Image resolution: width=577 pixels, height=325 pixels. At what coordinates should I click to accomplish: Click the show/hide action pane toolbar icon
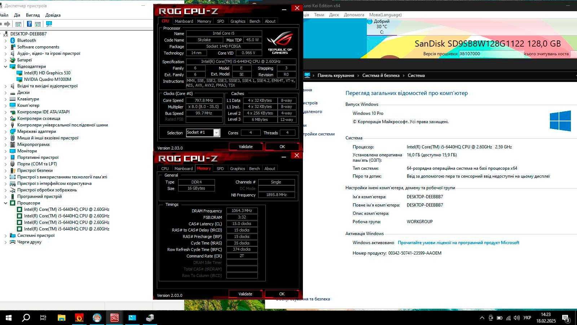click(38, 24)
